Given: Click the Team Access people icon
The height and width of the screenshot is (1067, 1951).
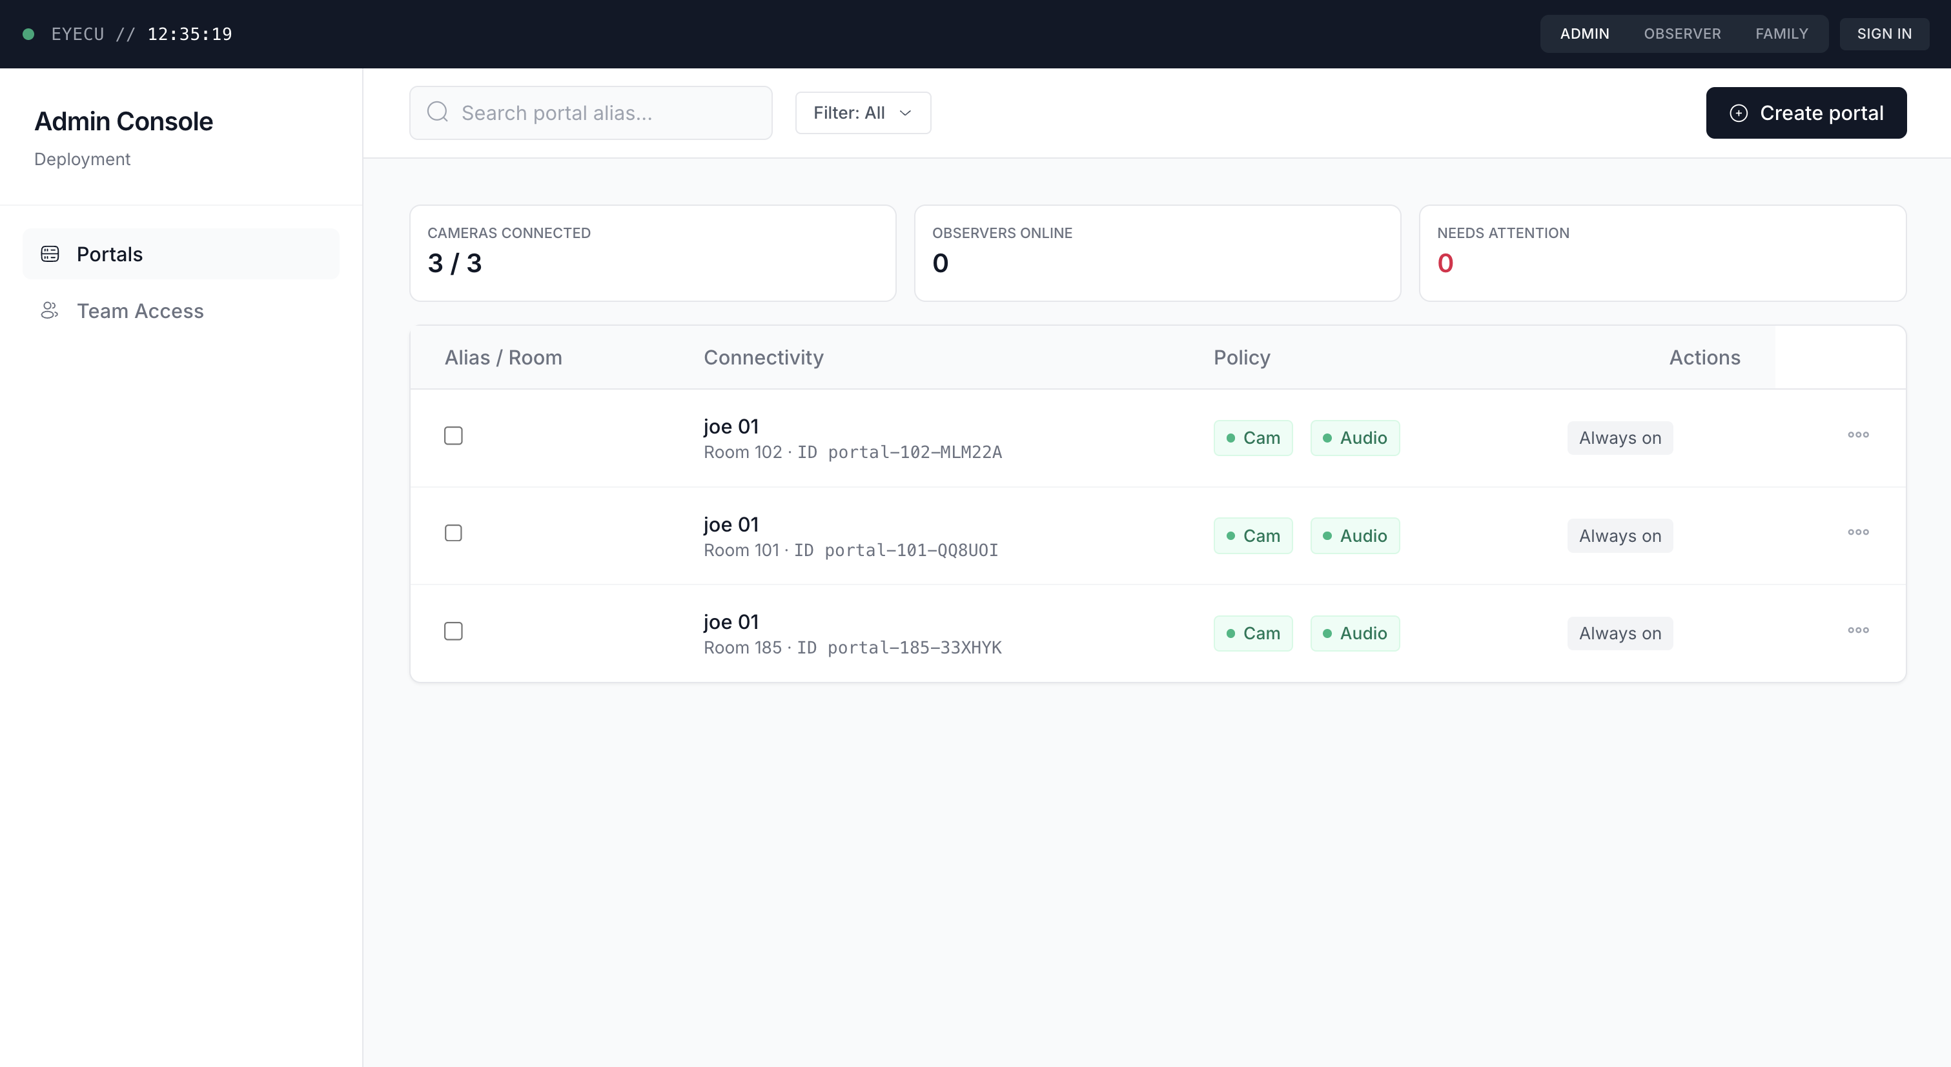Looking at the screenshot, I should click(50, 311).
